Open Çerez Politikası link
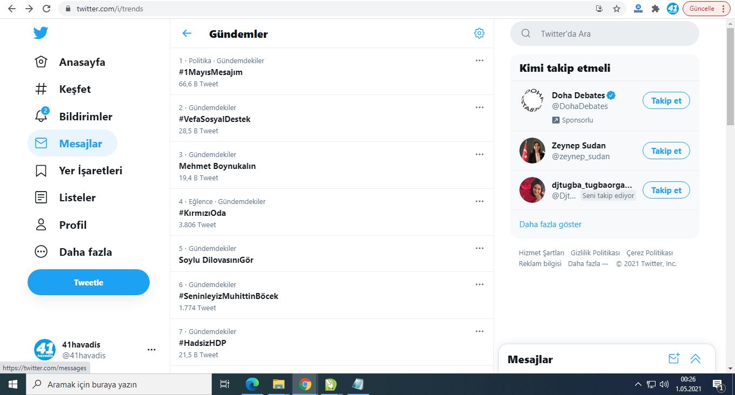 tap(650, 253)
